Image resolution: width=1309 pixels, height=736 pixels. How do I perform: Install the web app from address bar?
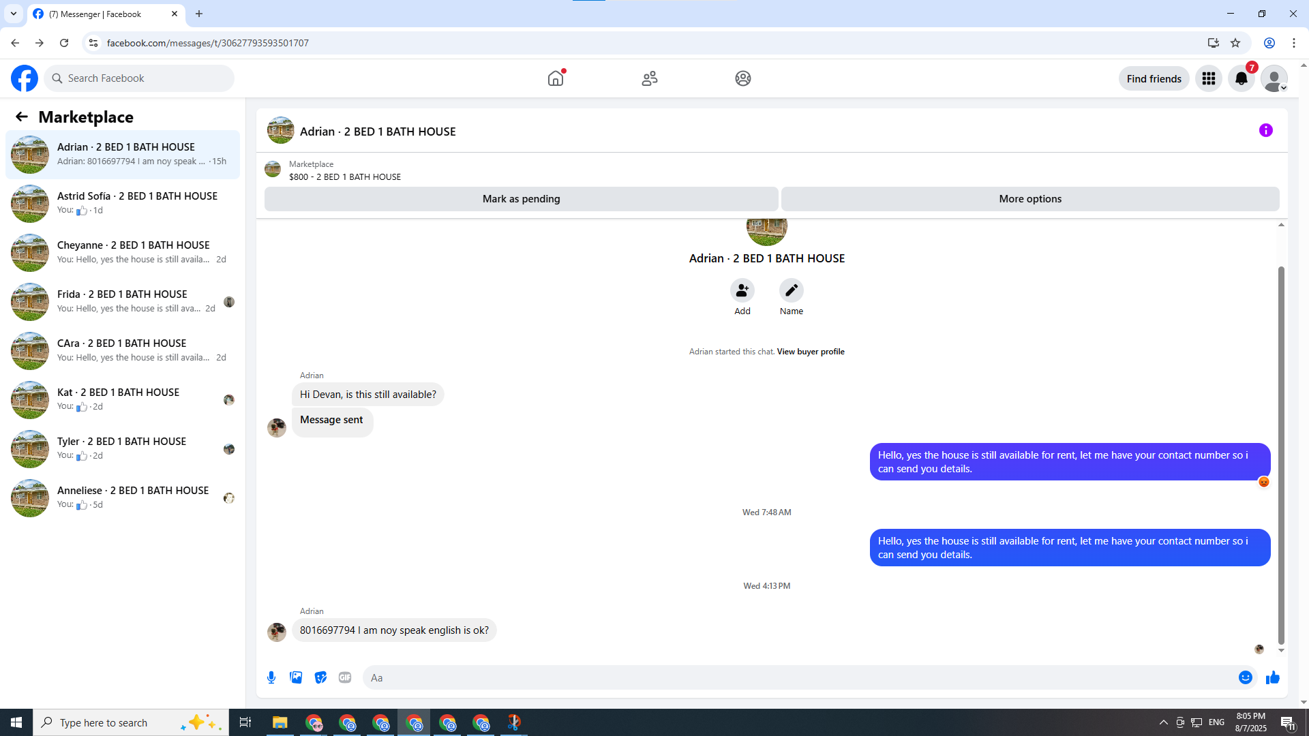[1214, 43]
